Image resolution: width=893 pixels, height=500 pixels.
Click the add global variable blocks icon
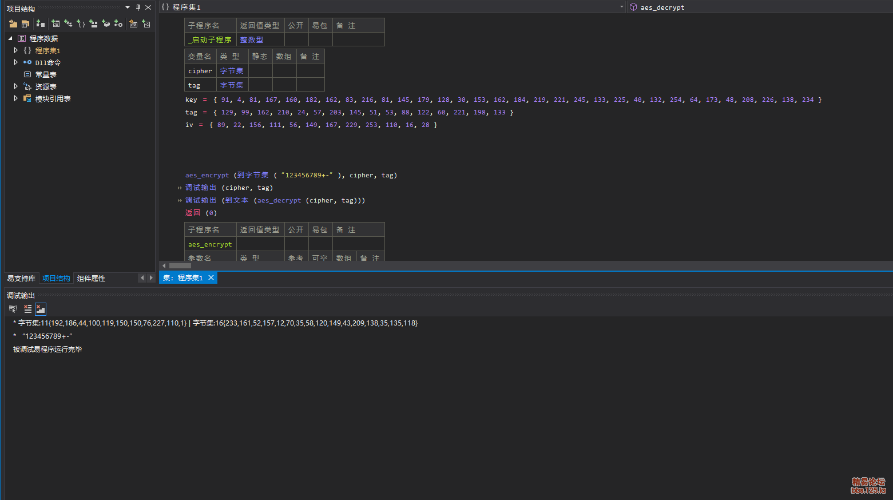tap(93, 23)
